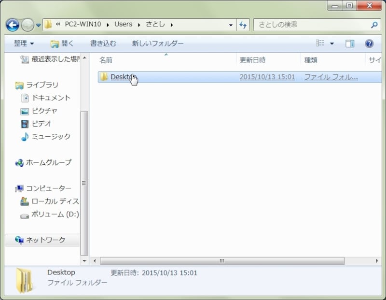
Task: Toggle the preview pane icon
Action: pos(350,43)
